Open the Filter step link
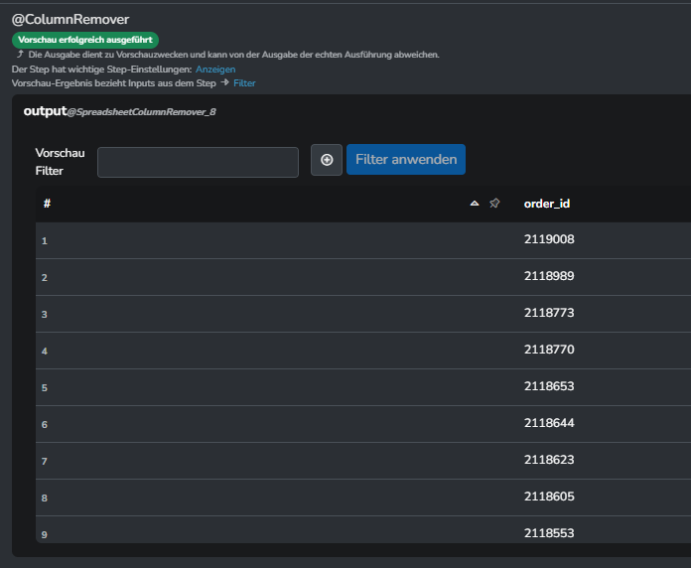691x568 pixels. click(244, 83)
